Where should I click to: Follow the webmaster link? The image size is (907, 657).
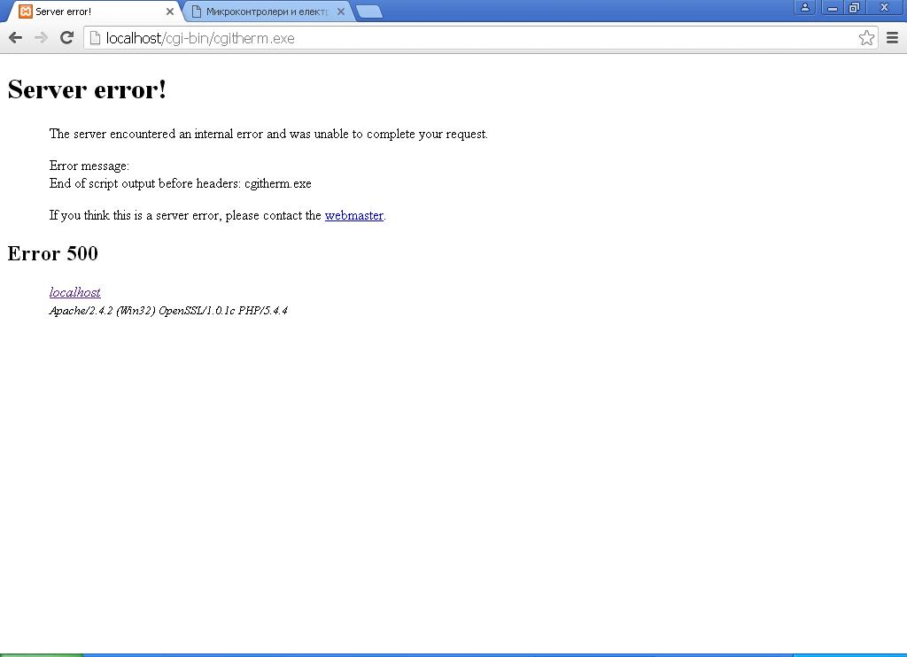point(354,216)
